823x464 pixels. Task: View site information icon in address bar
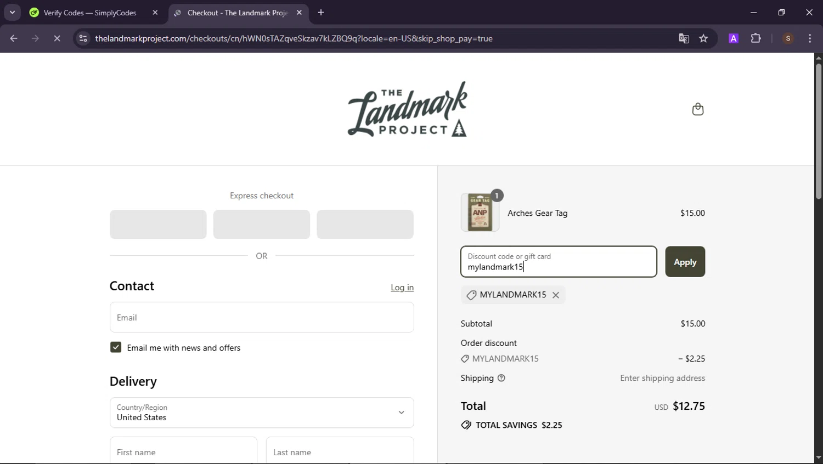coord(83,38)
